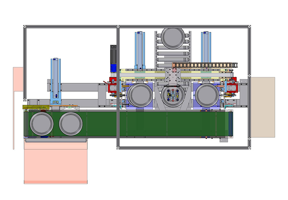The image size is (288, 200).
Task: Click the leftmost round container on the green conveyor
Action: click(41, 124)
